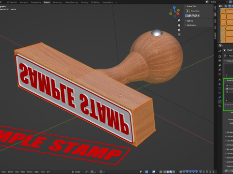Click the zoom magnifier viewport icon

(179, 21)
